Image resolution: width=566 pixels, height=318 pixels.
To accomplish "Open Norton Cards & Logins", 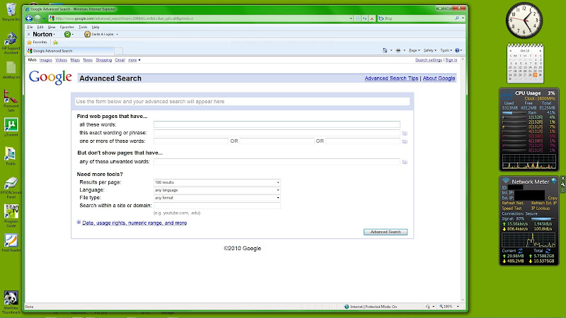I will click(99, 34).
